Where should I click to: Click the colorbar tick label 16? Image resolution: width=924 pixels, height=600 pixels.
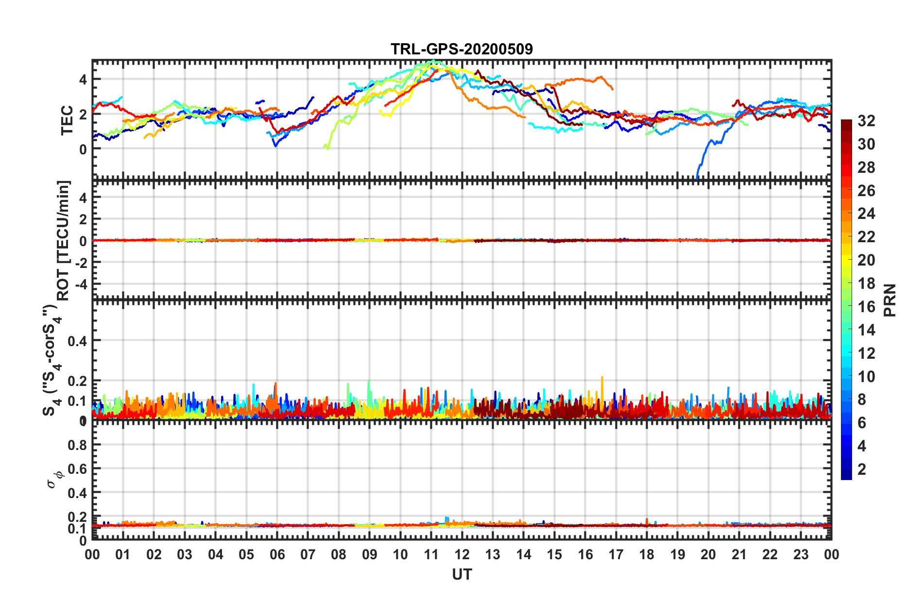866,307
